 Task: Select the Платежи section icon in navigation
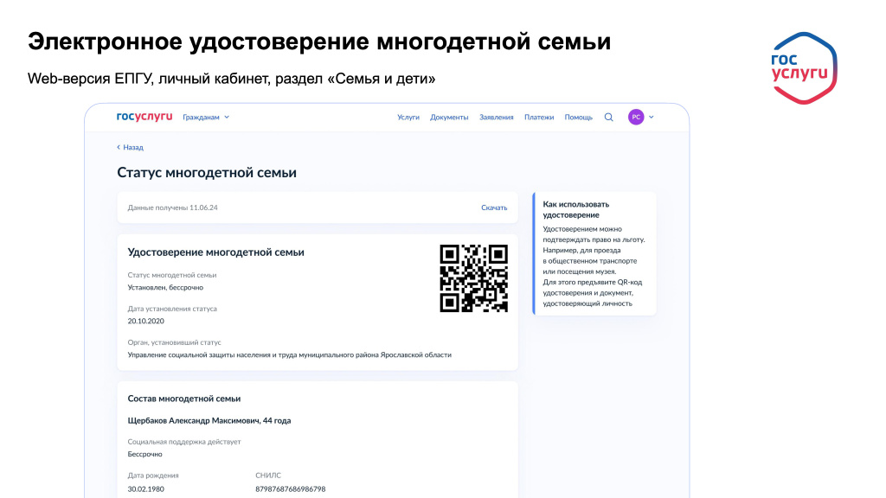pyautogui.click(x=542, y=117)
